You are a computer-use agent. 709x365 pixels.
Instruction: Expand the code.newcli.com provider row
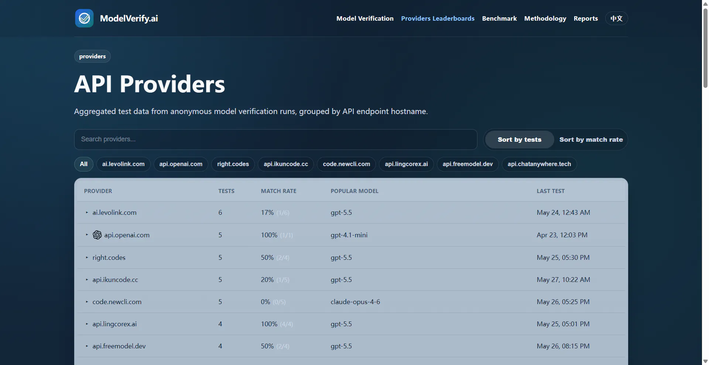point(87,302)
